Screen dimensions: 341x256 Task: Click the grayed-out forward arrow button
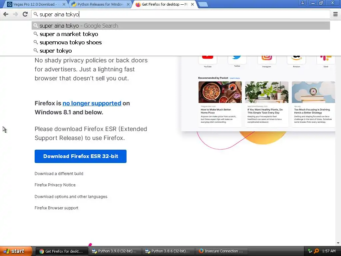pyautogui.click(x=15, y=14)
